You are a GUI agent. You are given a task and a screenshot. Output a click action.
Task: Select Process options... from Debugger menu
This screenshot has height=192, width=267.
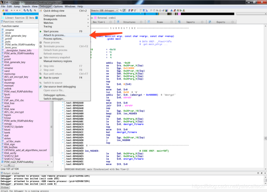click(x=65, y=39)
